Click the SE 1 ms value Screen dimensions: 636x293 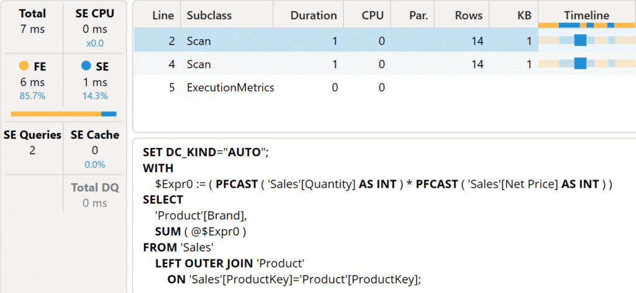point(94,82)
